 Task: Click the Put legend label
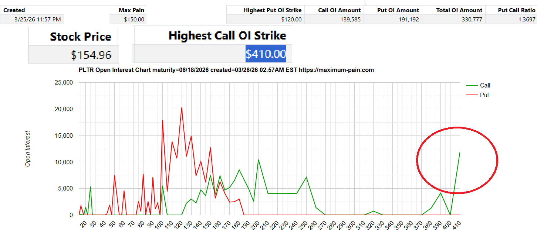tap(484, 95)
